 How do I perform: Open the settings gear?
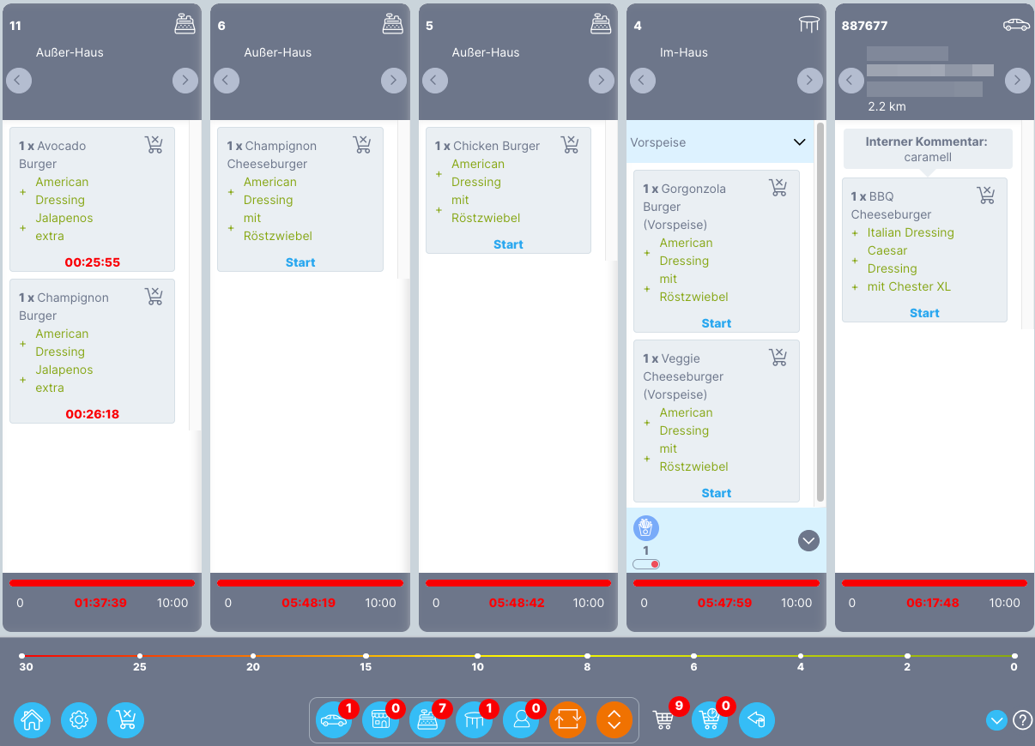79,720
